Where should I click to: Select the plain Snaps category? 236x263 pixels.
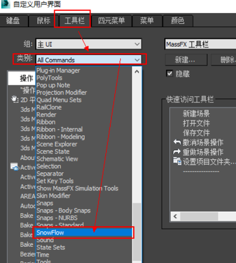coord(45,203)
